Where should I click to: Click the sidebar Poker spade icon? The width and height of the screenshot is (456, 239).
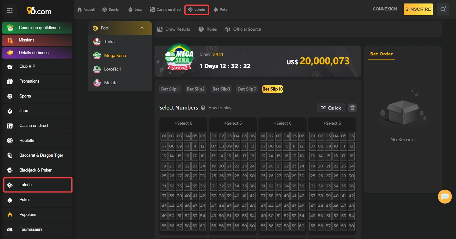10,200
